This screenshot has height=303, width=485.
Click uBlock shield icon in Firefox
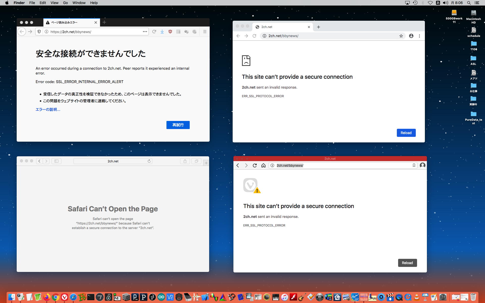click(x=170, y=32)
